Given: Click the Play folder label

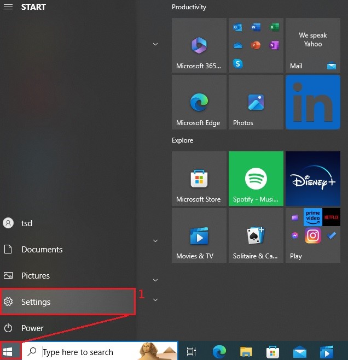Looking at the screenshot, I should point(296,256).
